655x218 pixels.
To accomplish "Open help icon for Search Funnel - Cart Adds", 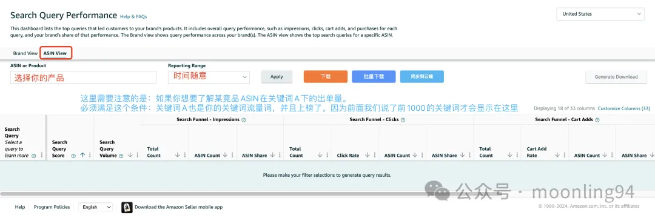I will (x=597, y=120).
